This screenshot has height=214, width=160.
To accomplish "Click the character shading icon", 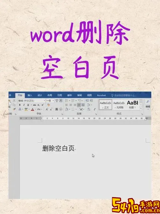I will (x=57, y=109).
